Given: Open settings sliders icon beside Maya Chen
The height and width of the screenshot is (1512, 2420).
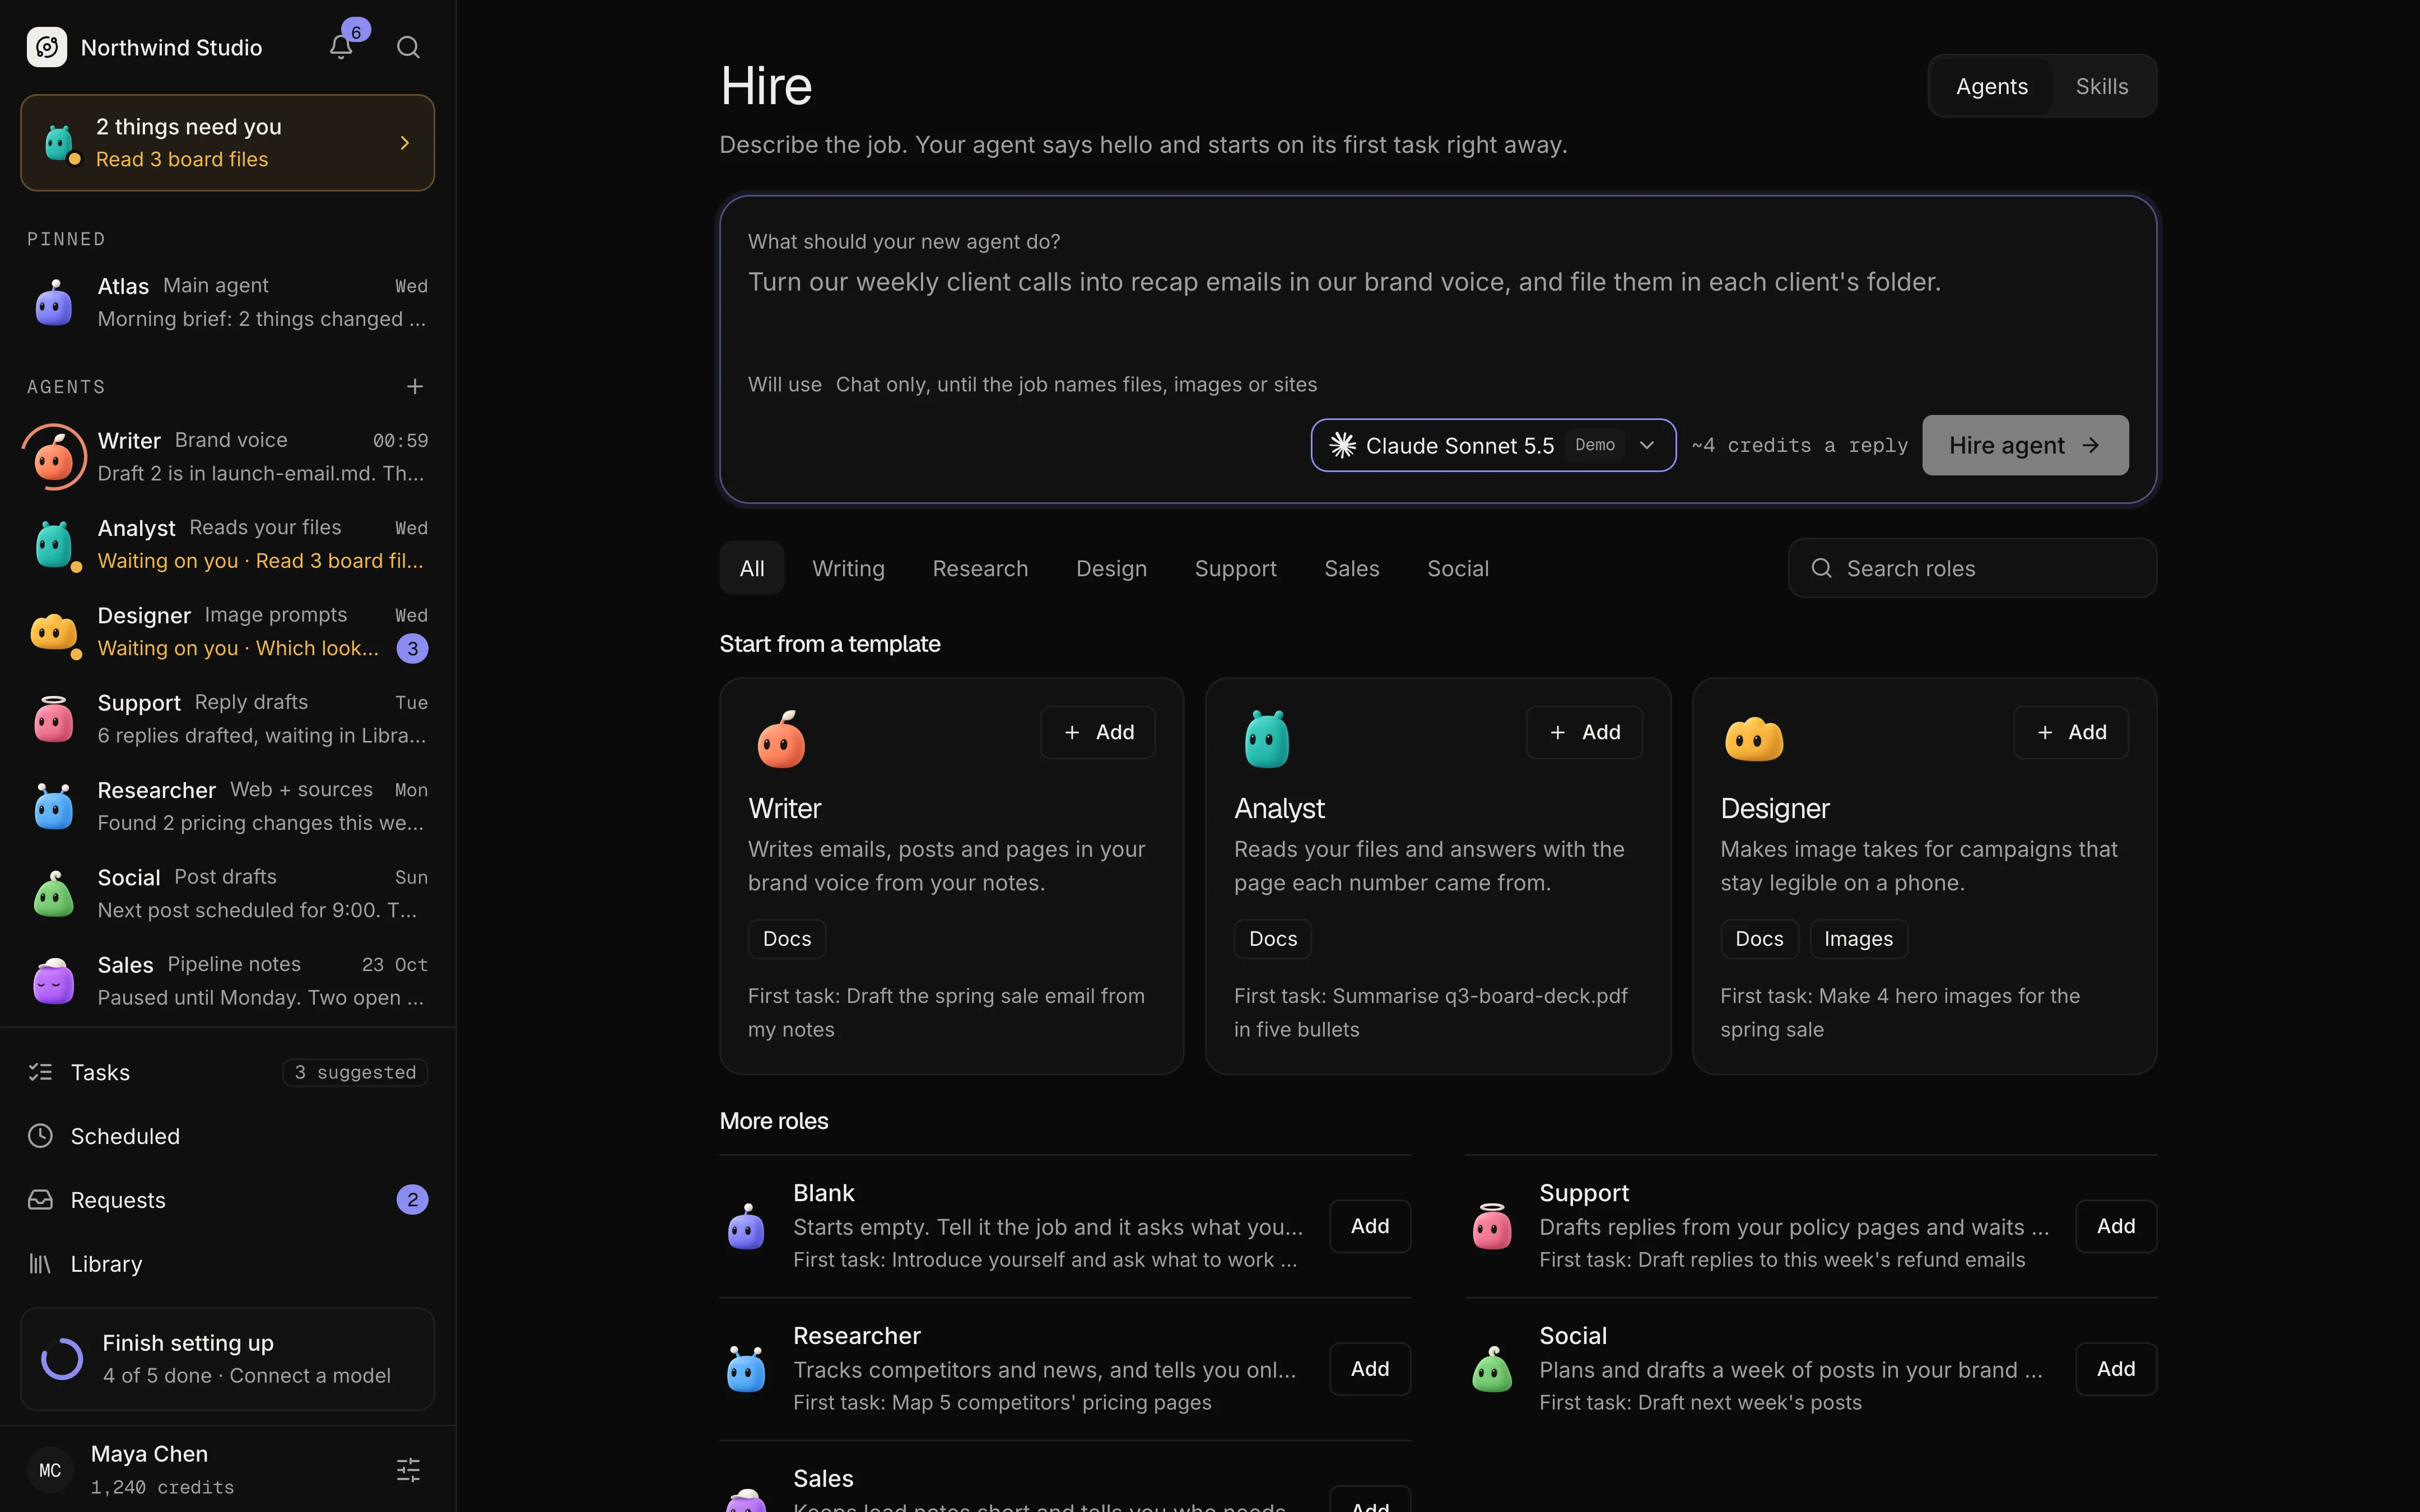Looking at the screenshot, I should click(408, 1469).
